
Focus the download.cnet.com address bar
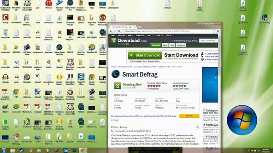pos(167,31)
